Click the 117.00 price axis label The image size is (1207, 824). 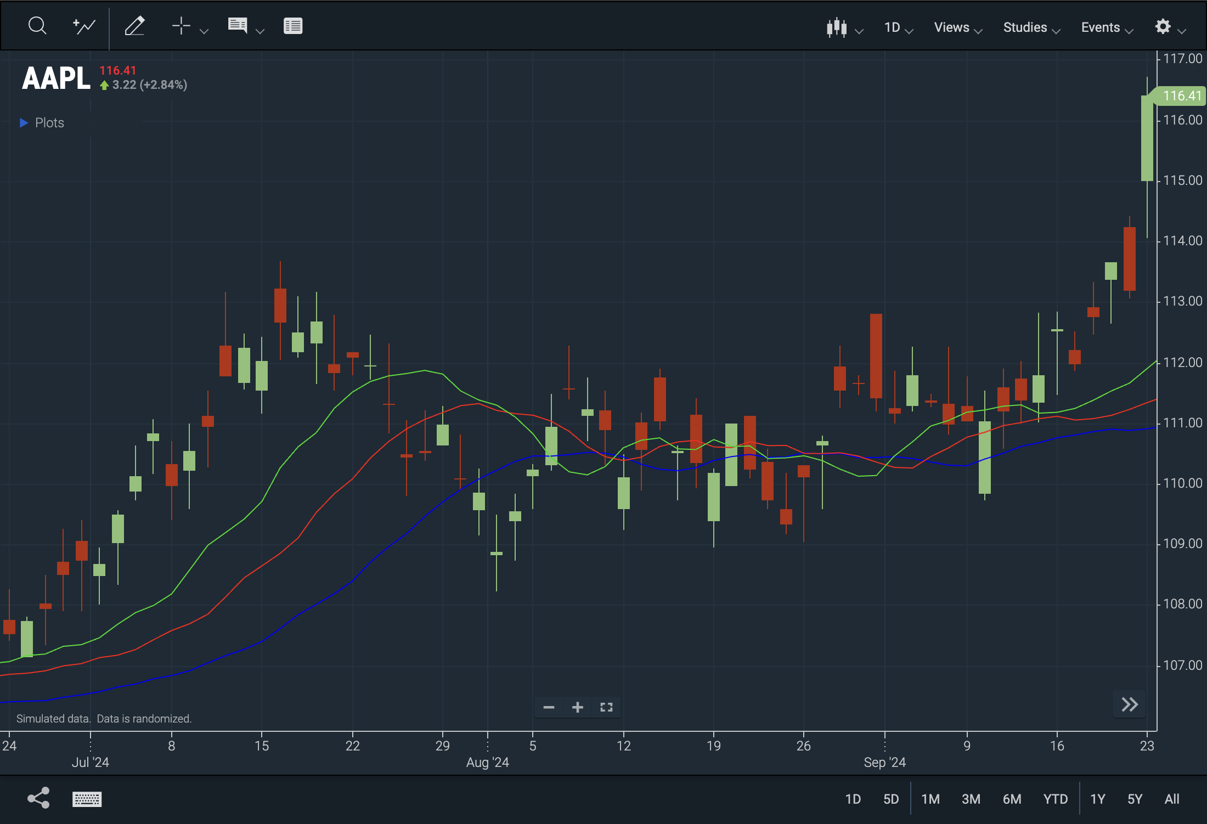(x=1182, y=59)
